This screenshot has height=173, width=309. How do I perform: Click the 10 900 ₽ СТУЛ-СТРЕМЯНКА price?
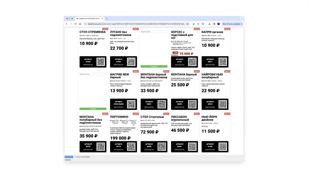[88, 43]
